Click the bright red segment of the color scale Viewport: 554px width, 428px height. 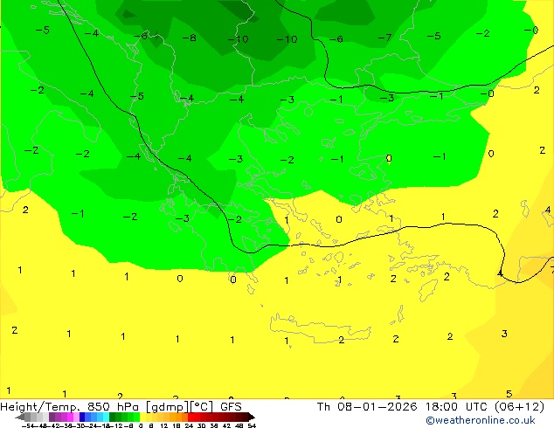coord(190,417)
